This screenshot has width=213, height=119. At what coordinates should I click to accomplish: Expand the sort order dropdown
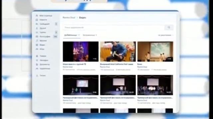pyautogui.click(x=166, y=35)
